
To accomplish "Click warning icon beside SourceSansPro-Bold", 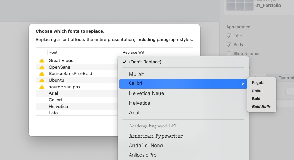I will pos(42,74).
